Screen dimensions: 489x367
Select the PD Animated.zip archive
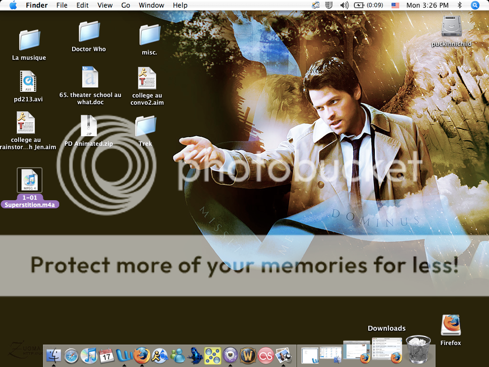pos(89,131)
